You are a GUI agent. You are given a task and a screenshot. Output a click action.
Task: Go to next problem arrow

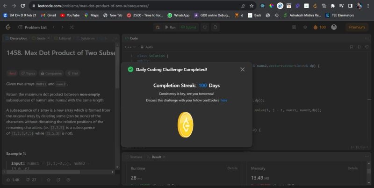coord(63,27)
